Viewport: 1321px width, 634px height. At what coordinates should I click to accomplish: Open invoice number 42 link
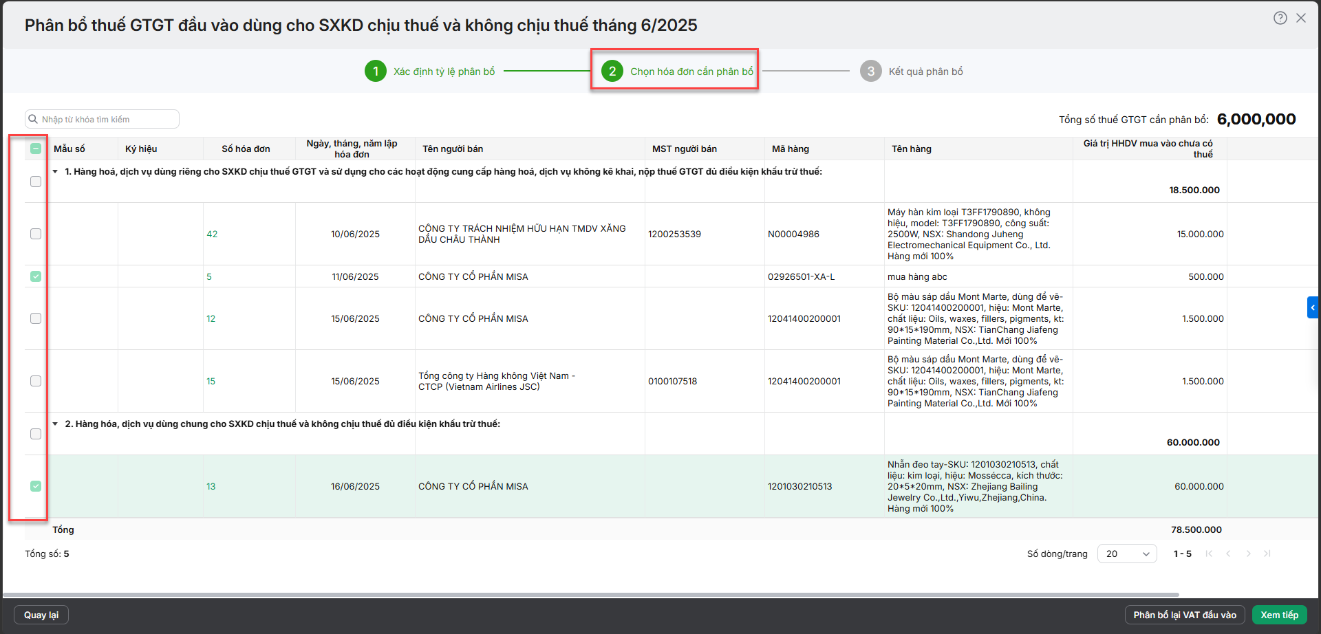[x=212, y=234]
